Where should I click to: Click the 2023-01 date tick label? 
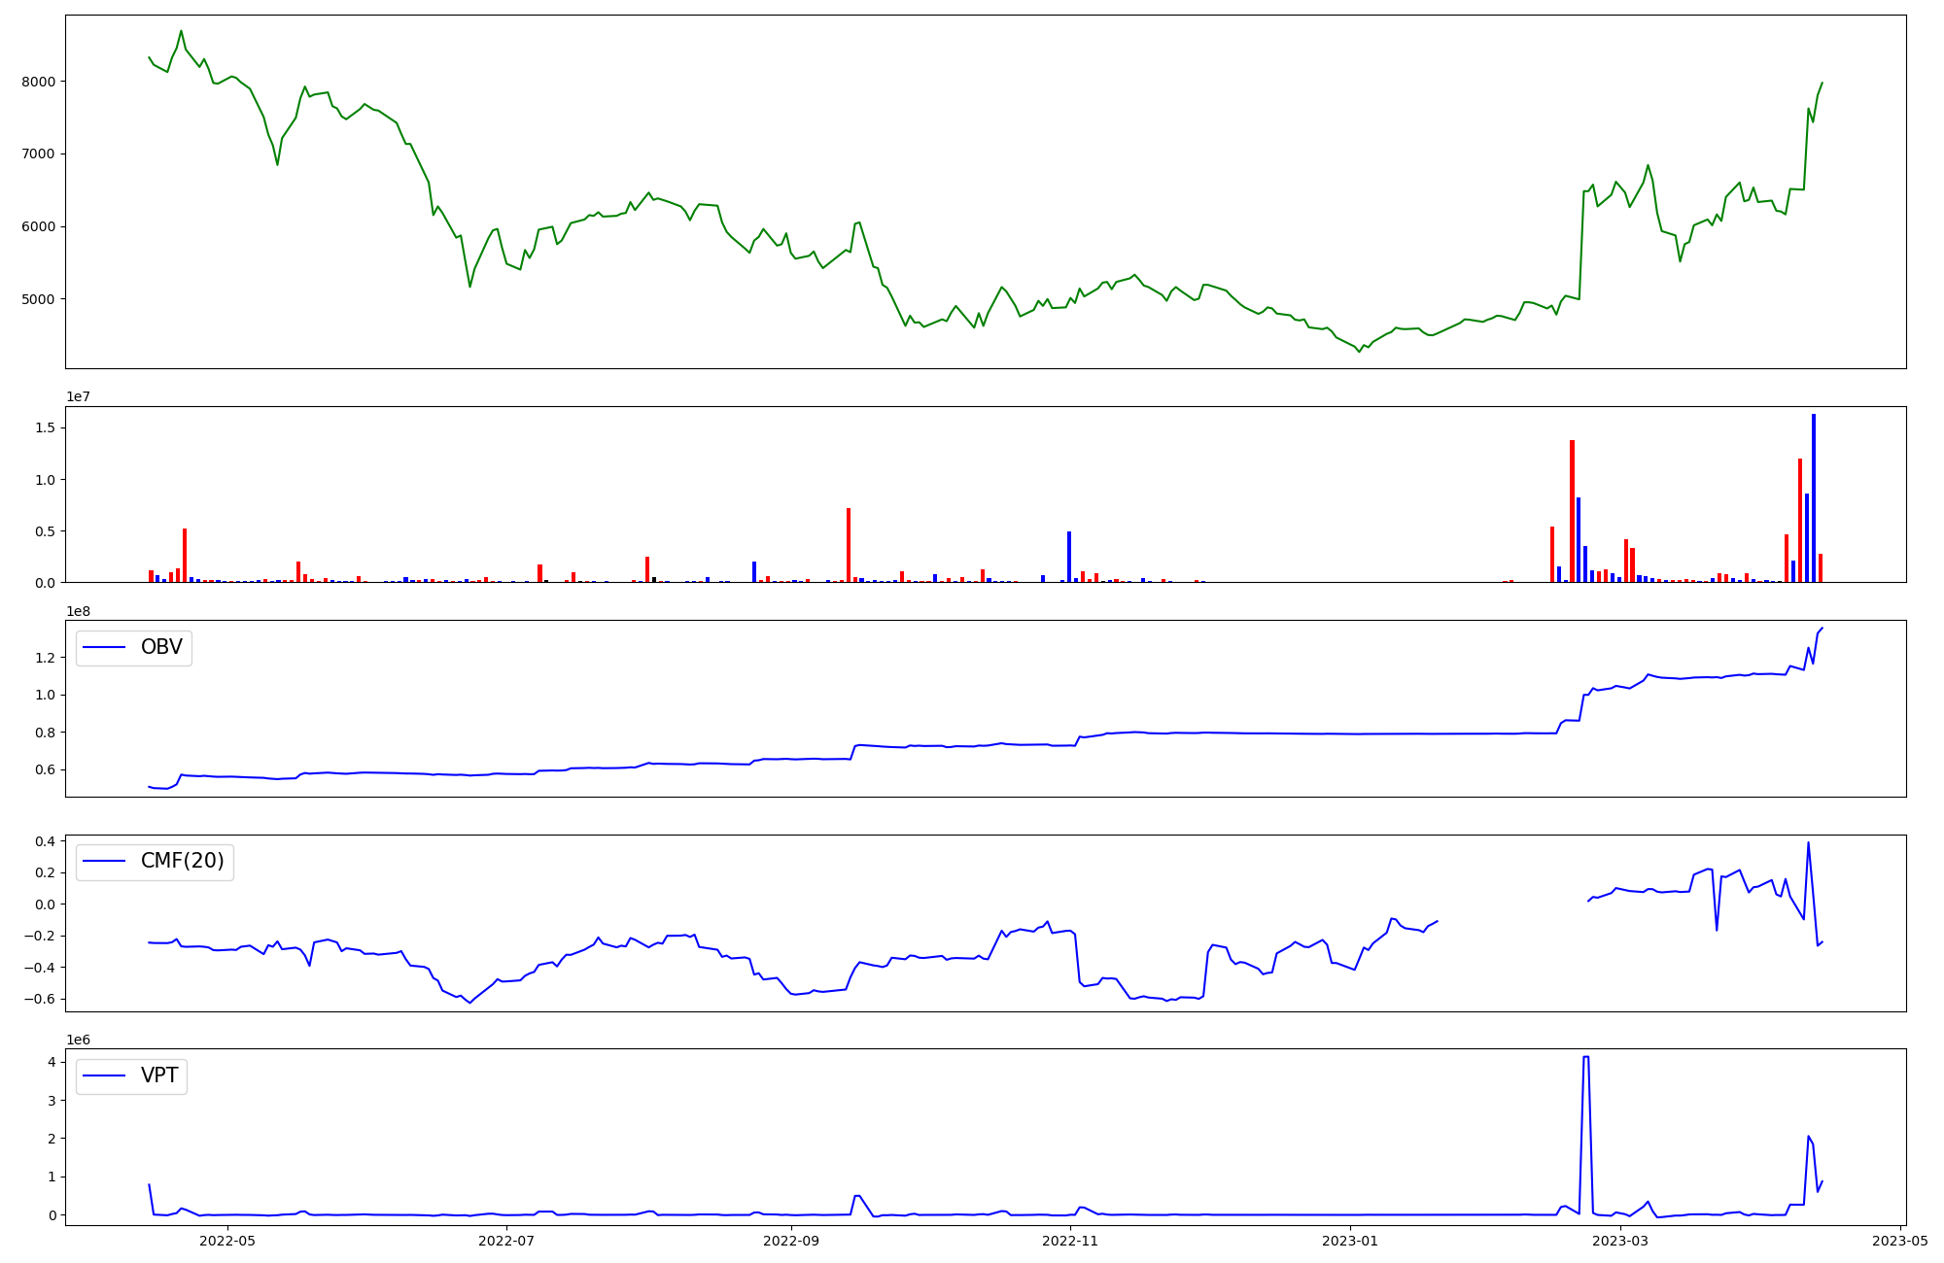(x=1350, y=1241)
